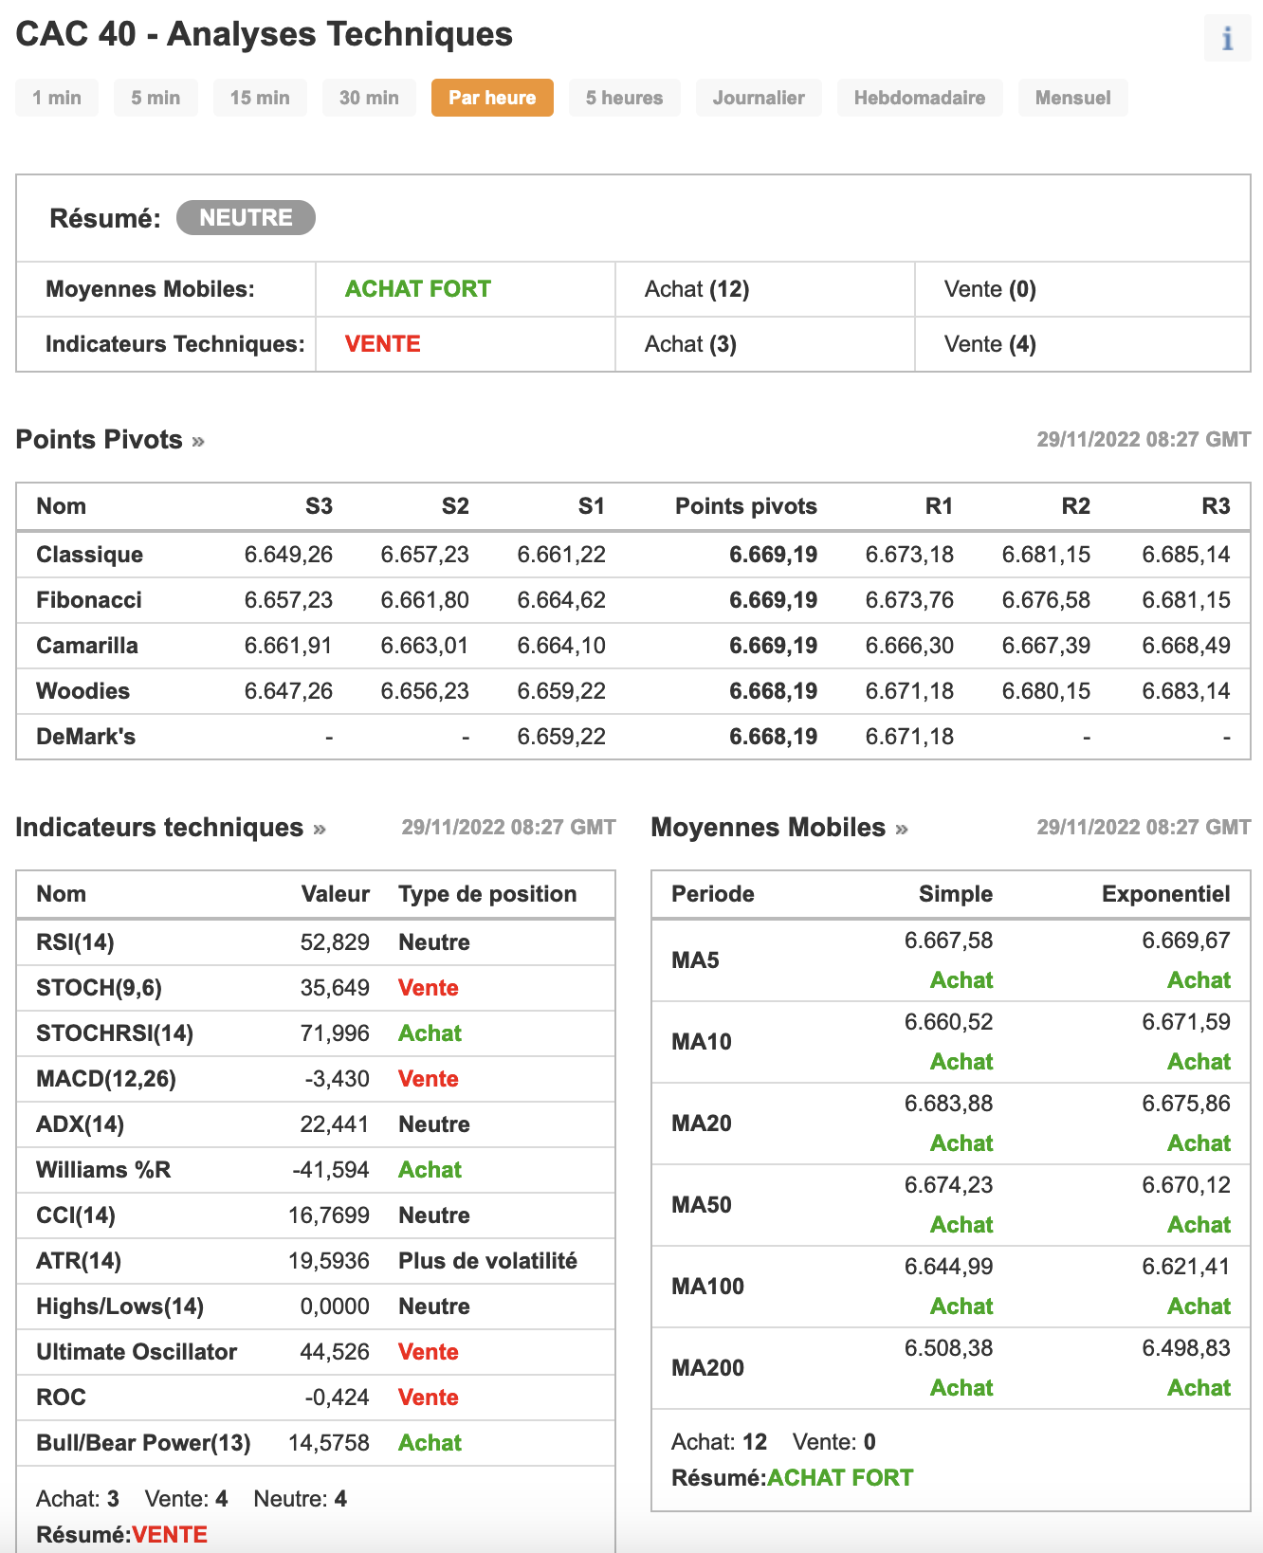Switch to the 5 min tab
This screenshot has height=1553, width=1263.
pyautogui.click(x=156, y=98)
